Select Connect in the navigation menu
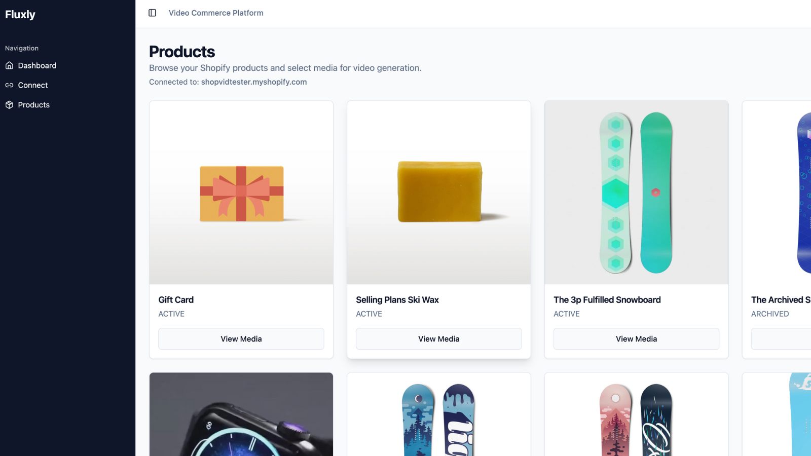The width and height of the screenshot is (811, 456). (33, 85)
